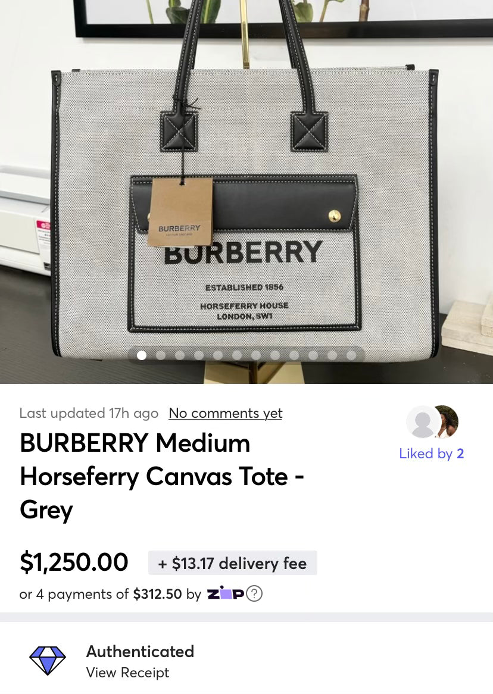The image size is (493, 694).
Task: View the Liked by 2 list
Action: click(x=432, y=453)
